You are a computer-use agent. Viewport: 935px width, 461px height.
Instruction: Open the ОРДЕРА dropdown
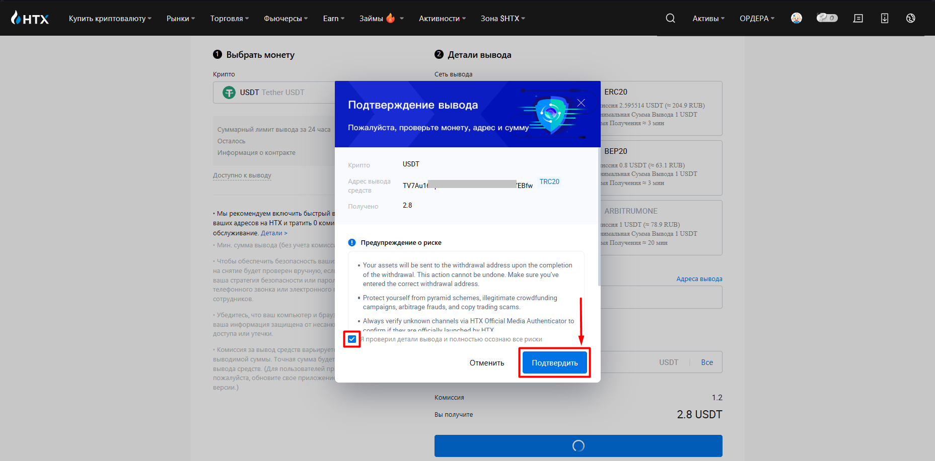click(757, 18)
